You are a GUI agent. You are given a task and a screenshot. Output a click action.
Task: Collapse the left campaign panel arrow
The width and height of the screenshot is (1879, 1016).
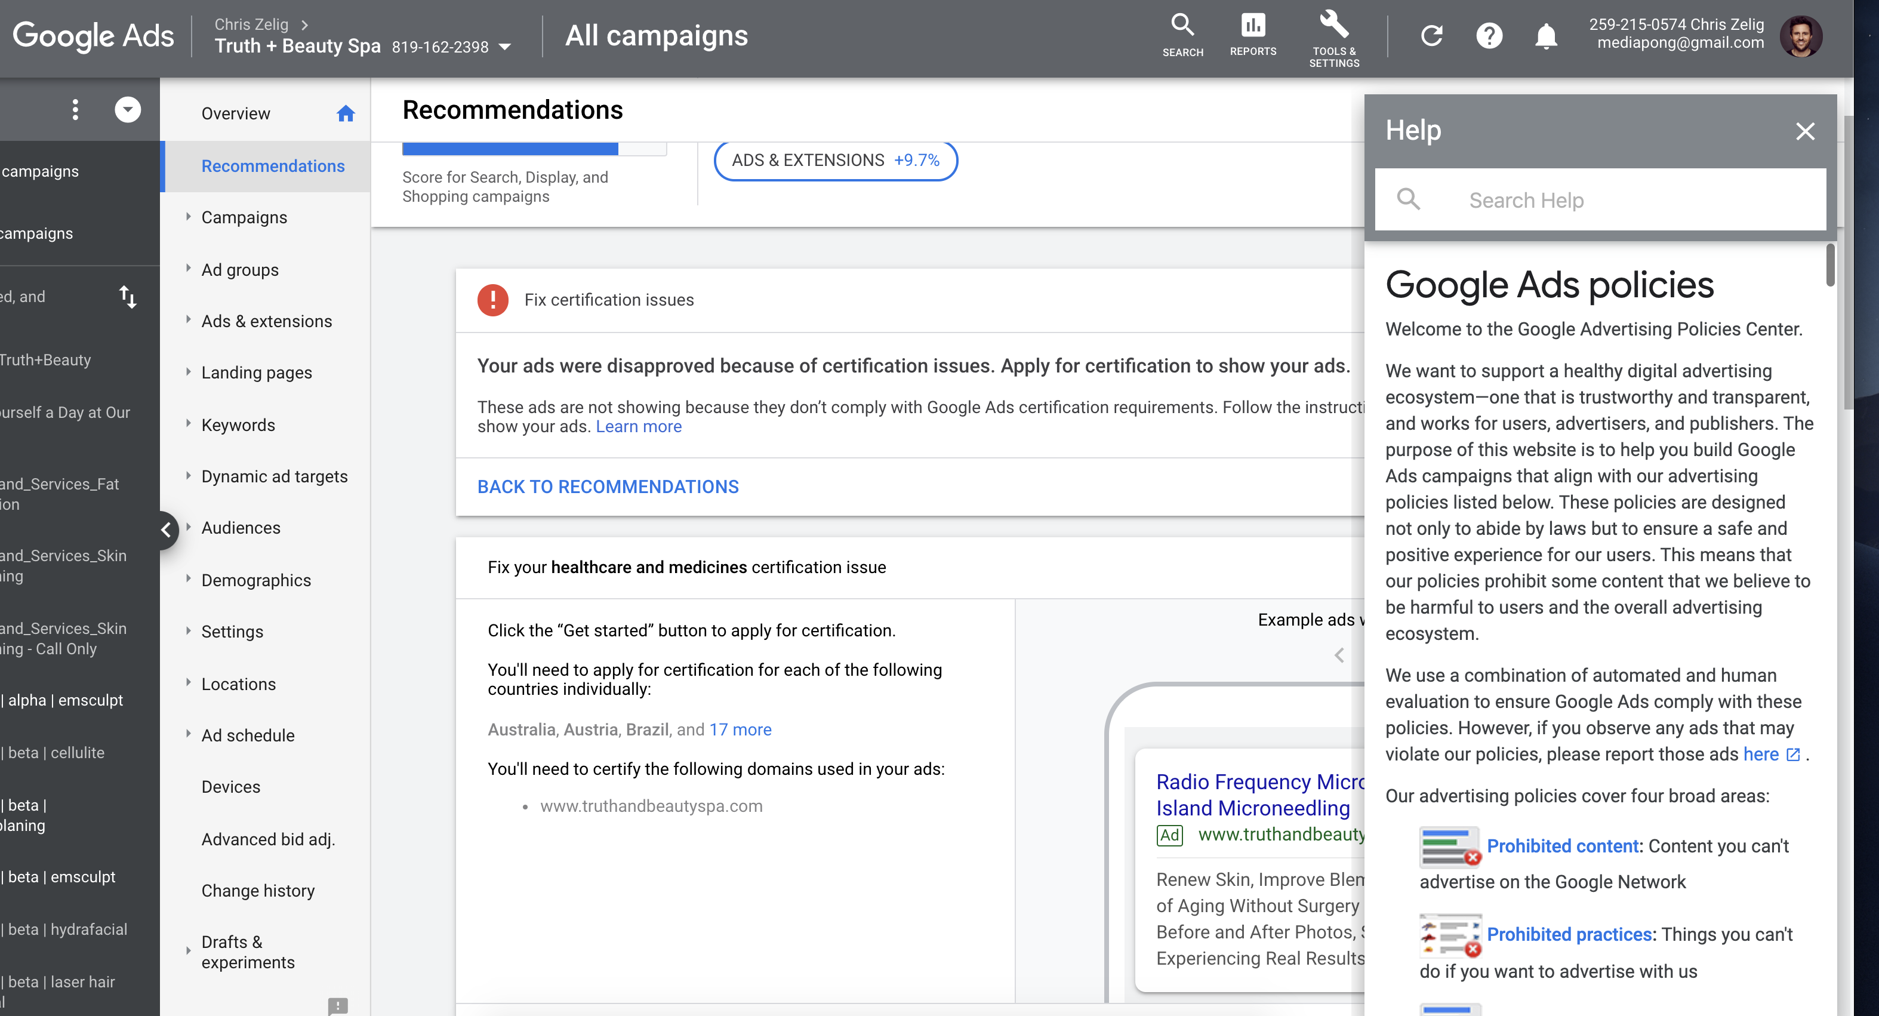(x=165, y=529)
